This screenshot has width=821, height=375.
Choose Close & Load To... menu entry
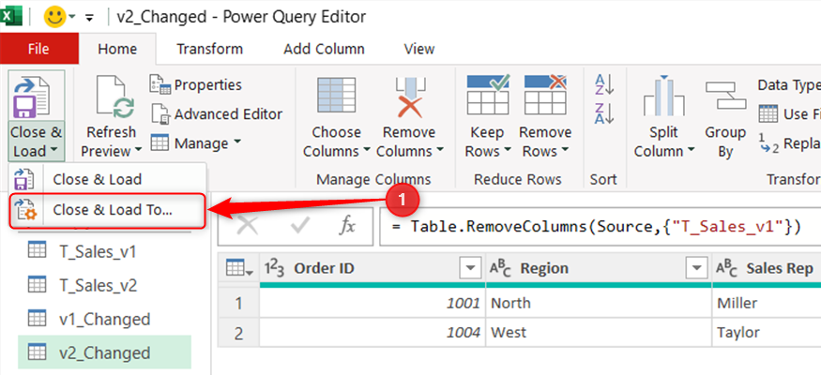[109, 210]
